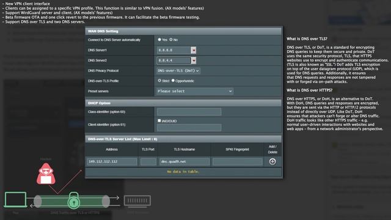Click the DHCP Option section header
The height and width of the screenshot is (220, 391).
pos(183,103)
